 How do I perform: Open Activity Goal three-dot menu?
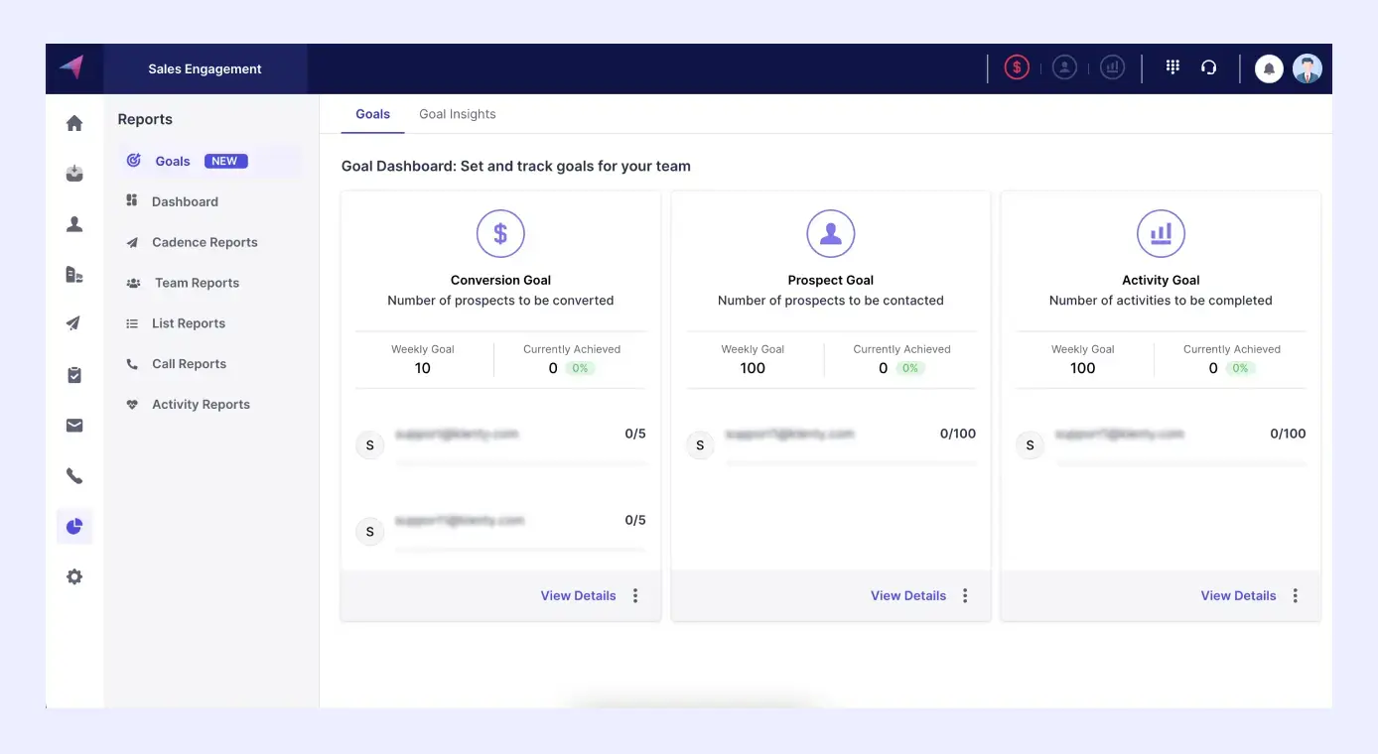(1296, 595)
